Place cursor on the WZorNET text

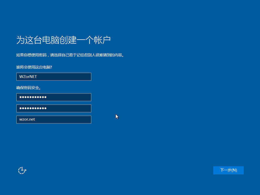coord(28,77)
